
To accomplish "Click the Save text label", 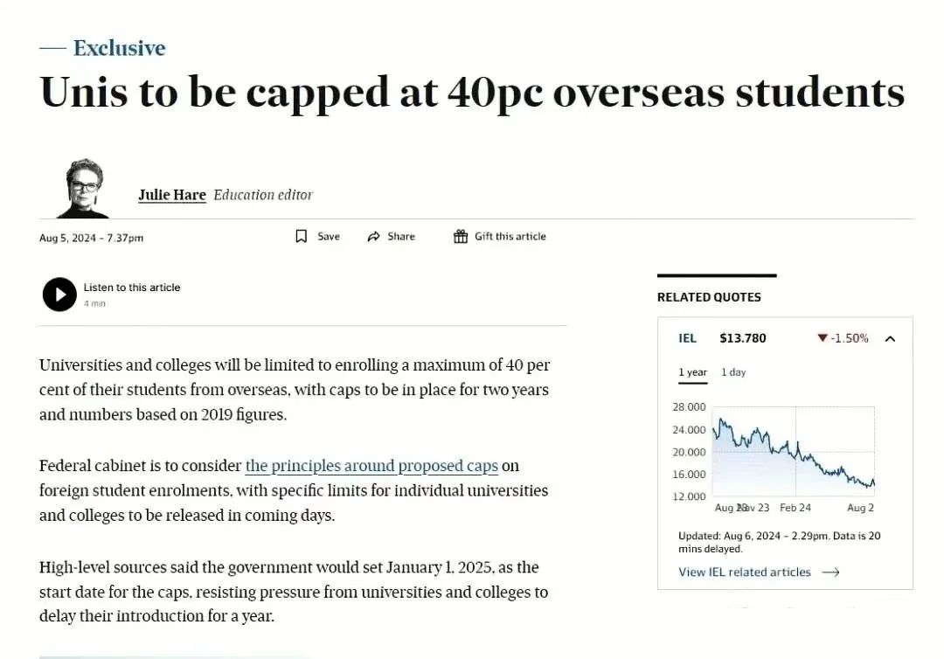I will (329, 236).
